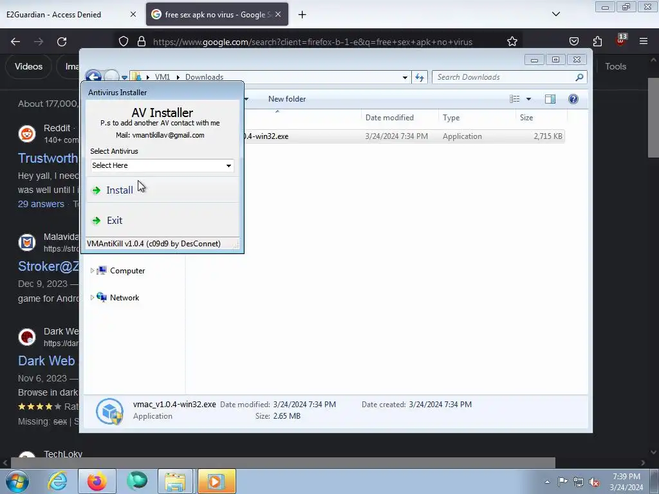
Task: Open Windows Explorer from the taskbar
Action: click(175, 481)
